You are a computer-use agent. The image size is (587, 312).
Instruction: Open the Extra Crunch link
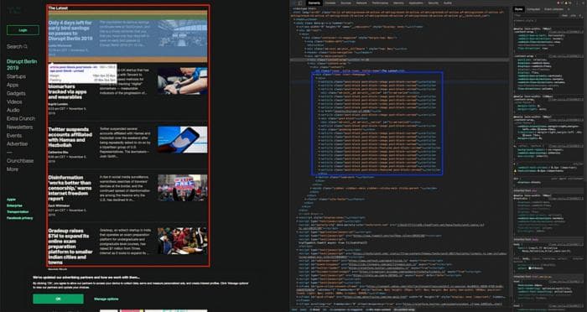point(21,118)
